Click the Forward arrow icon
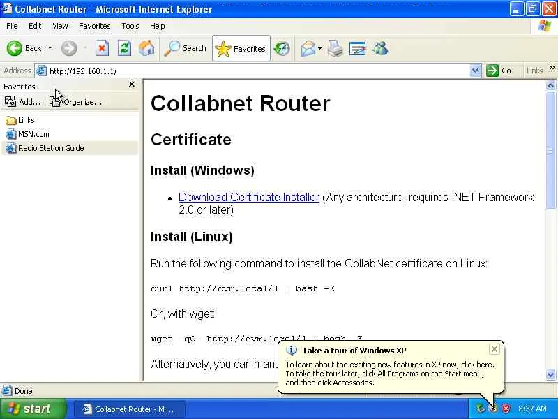 (x=69, y=48)
